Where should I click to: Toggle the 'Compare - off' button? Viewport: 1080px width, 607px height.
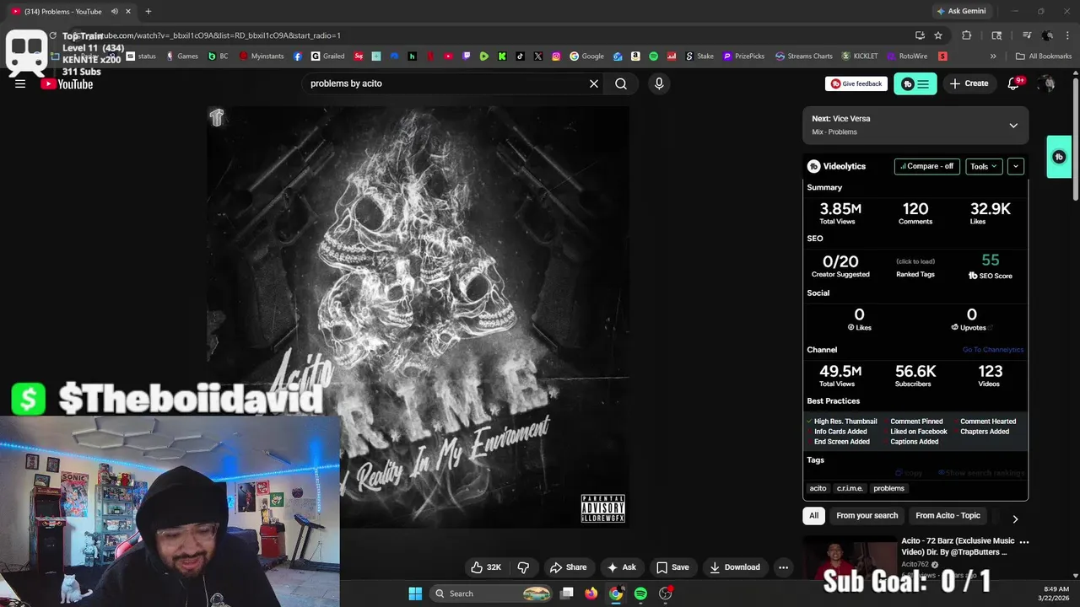pos(927,166)
